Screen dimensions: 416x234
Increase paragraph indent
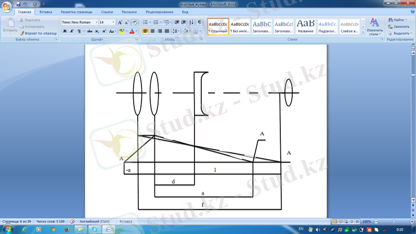(184, 22)
